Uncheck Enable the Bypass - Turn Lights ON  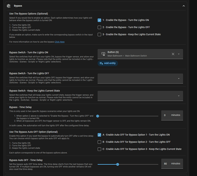pos(99,20)
